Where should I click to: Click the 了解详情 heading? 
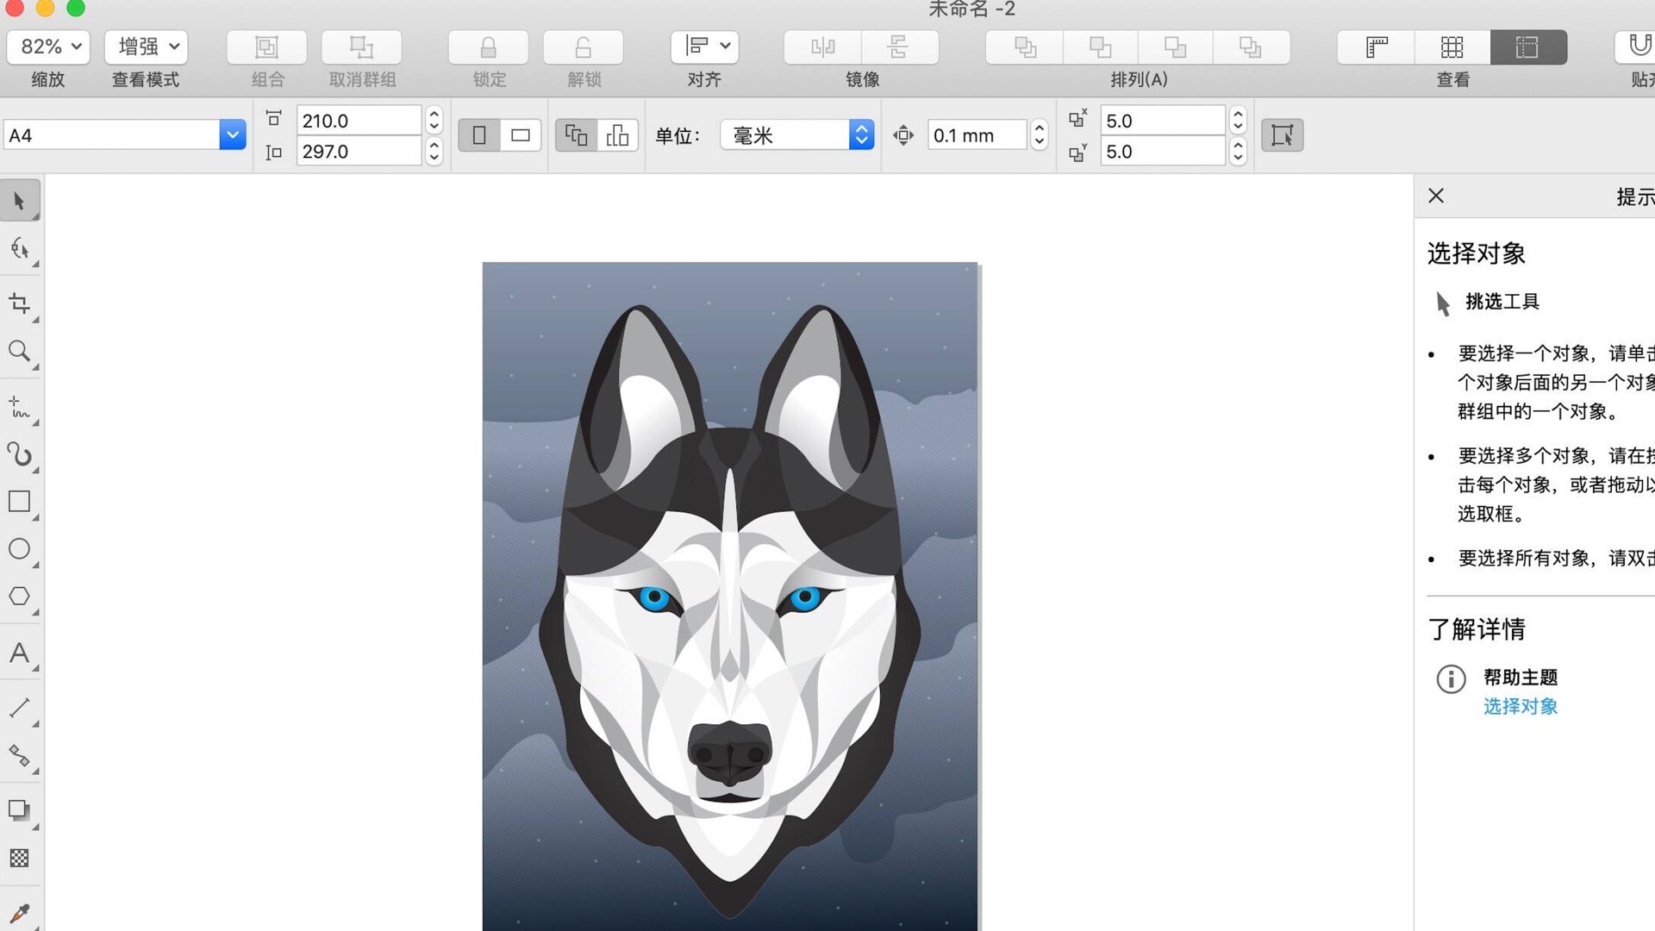tap(1477, 629)
